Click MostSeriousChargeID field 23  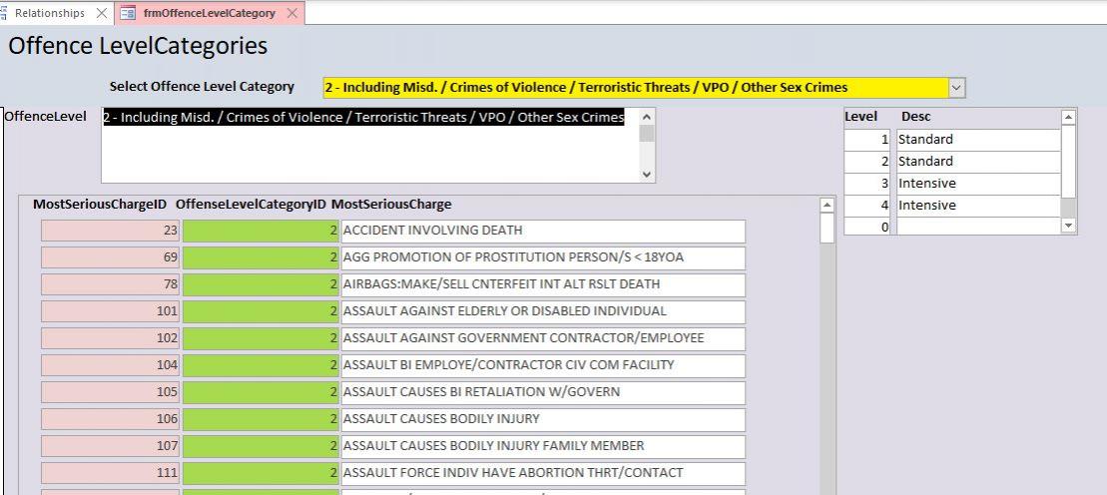tap(110, 231)
